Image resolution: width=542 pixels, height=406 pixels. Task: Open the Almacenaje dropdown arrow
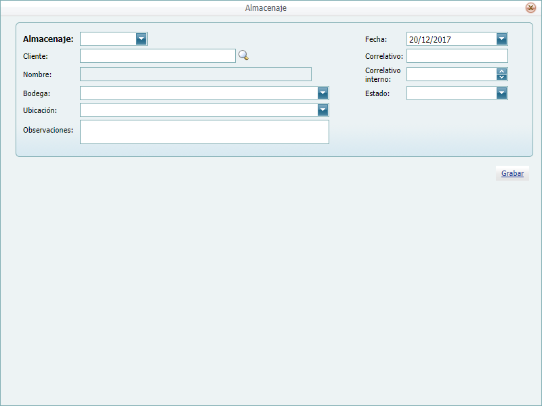point(141,39)
